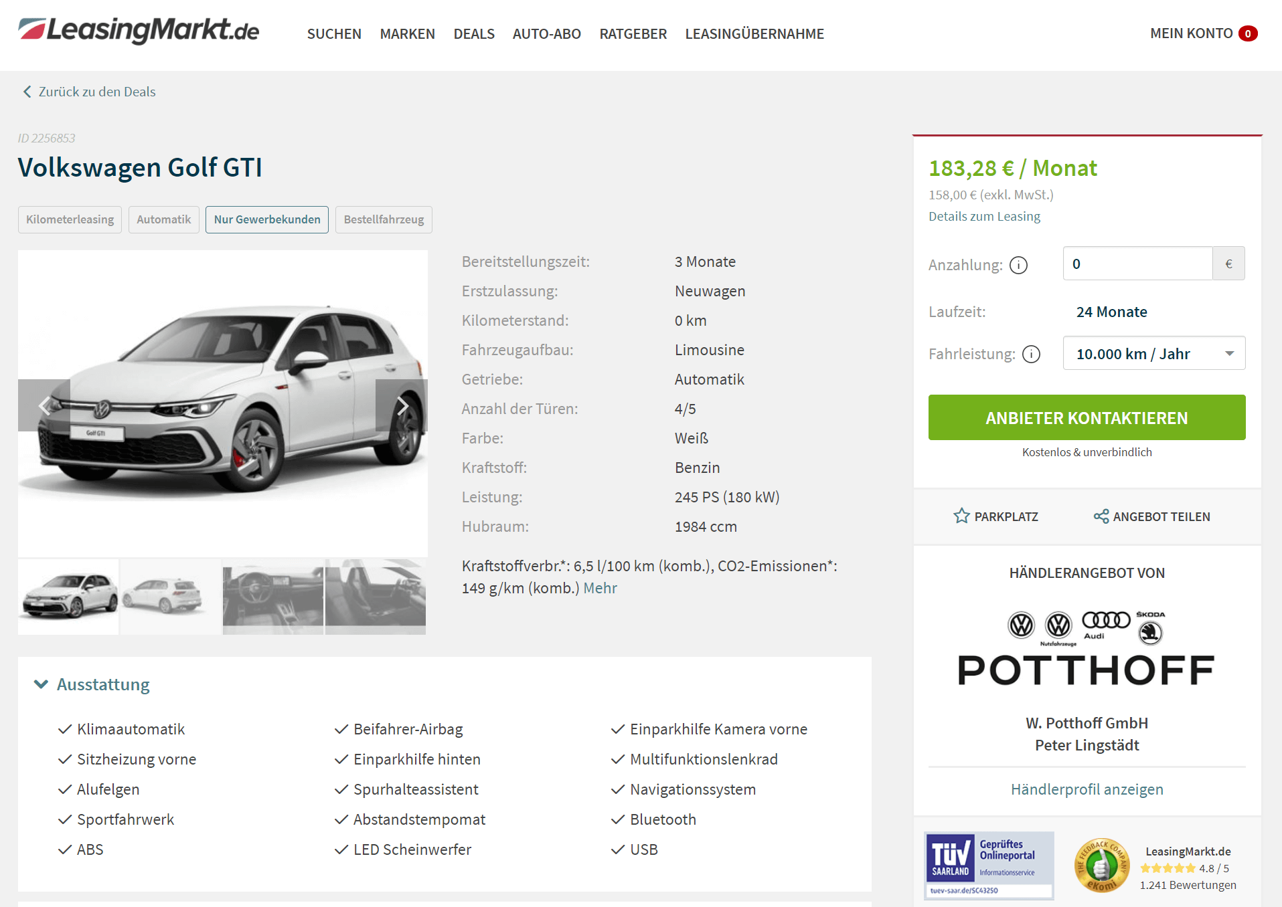Click the 183,28 € / Monat price
This screenshot has width=1282, height=907.
pyautogui.click(x=1013, y=168)
